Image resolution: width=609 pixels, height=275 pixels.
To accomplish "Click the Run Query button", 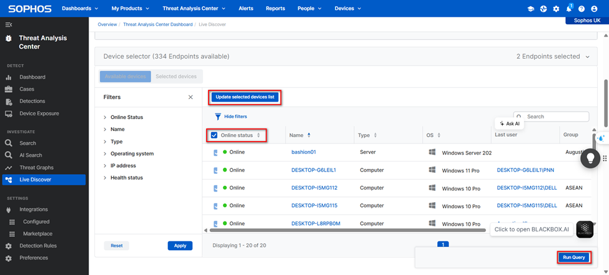I will (x=573, y=257).
